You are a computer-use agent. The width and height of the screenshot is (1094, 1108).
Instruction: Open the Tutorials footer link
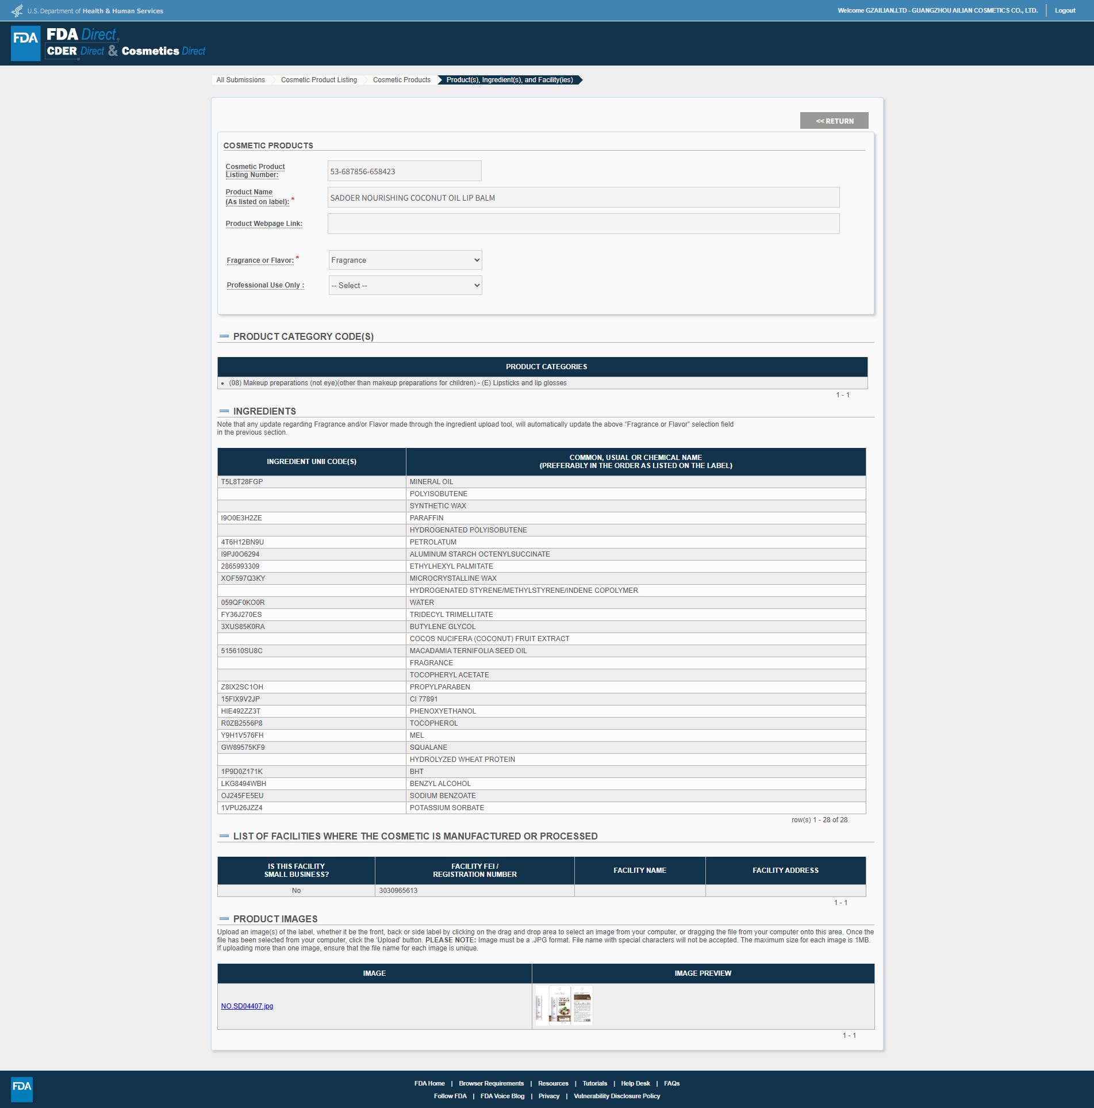click(594, 1083)
